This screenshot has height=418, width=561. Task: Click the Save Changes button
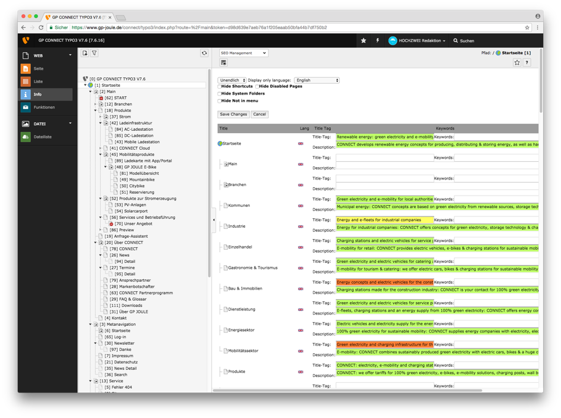233,114
